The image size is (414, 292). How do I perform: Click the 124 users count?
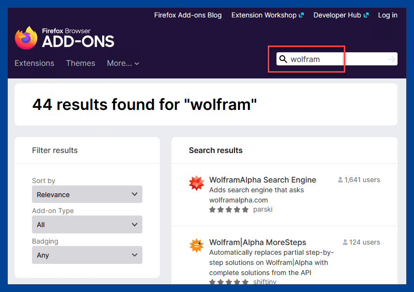(361, 242)
